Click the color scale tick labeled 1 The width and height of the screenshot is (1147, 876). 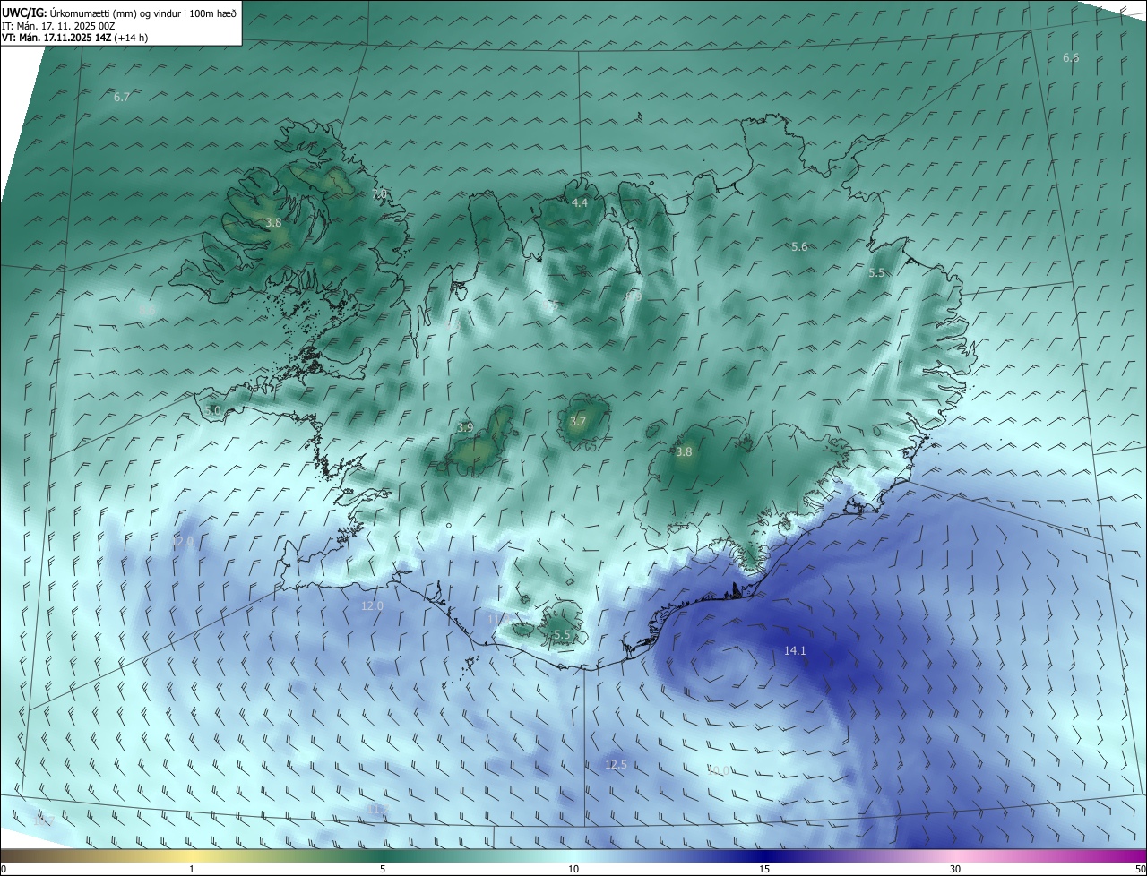(x=192, y=869)
